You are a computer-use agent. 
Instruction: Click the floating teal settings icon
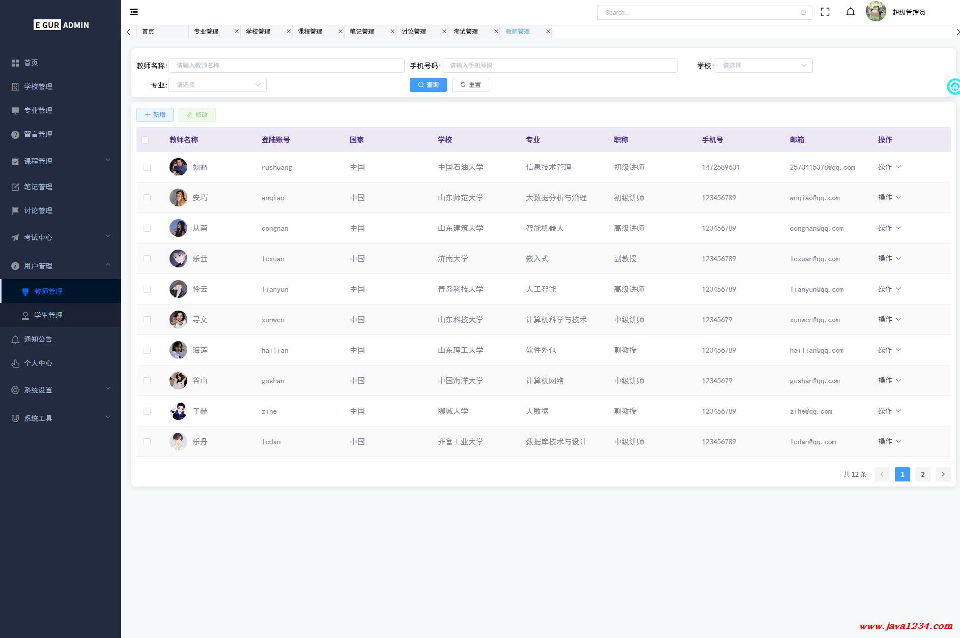click(953, 87)
